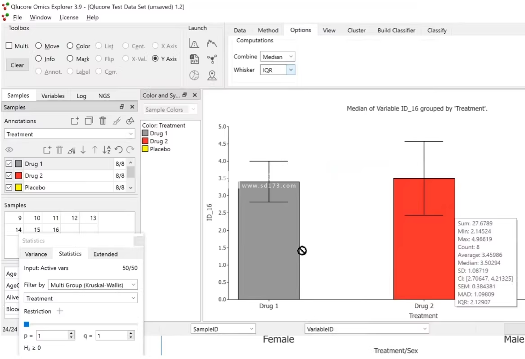The image size is (525, 359).
Task: Open the Window menu
Action: coord(40,18)
